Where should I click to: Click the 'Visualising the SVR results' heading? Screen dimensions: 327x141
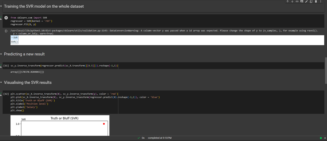[28, 82]
